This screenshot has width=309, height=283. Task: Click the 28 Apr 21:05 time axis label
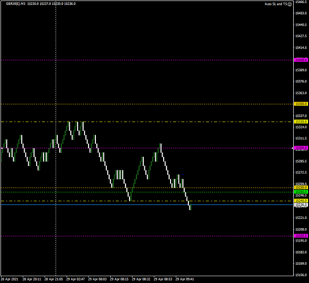click(53, 279)
